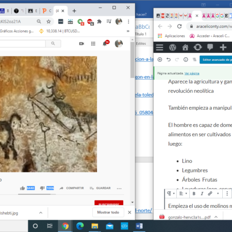Toggle bold in block toolbar

[194, 194]
